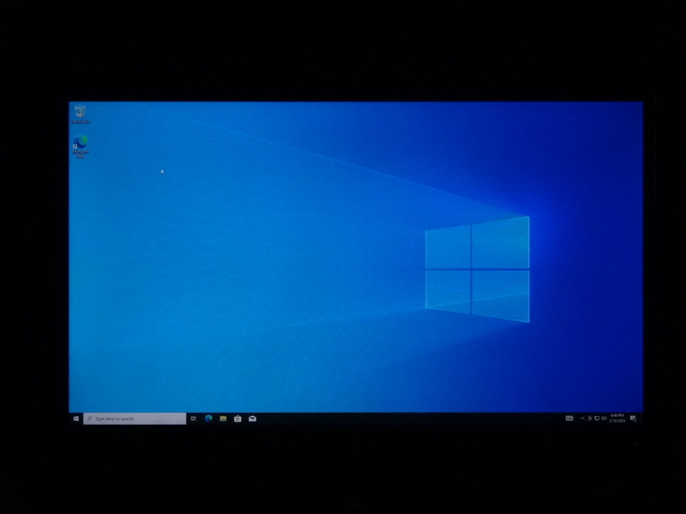Open the Recycle Bin desktop icon

click(x=80, y=114)
